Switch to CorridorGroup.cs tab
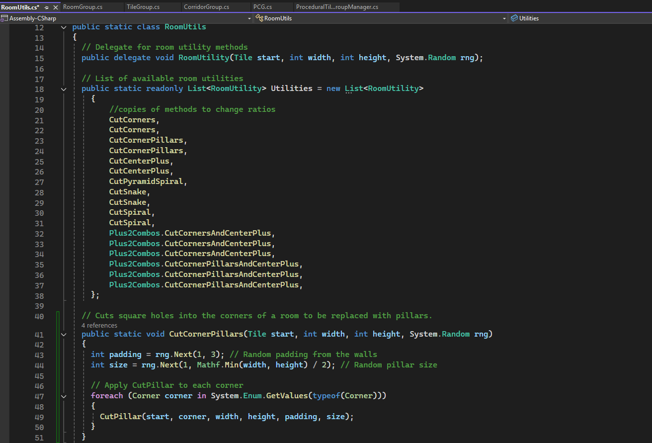652x443 pixels. coord(206,7)
